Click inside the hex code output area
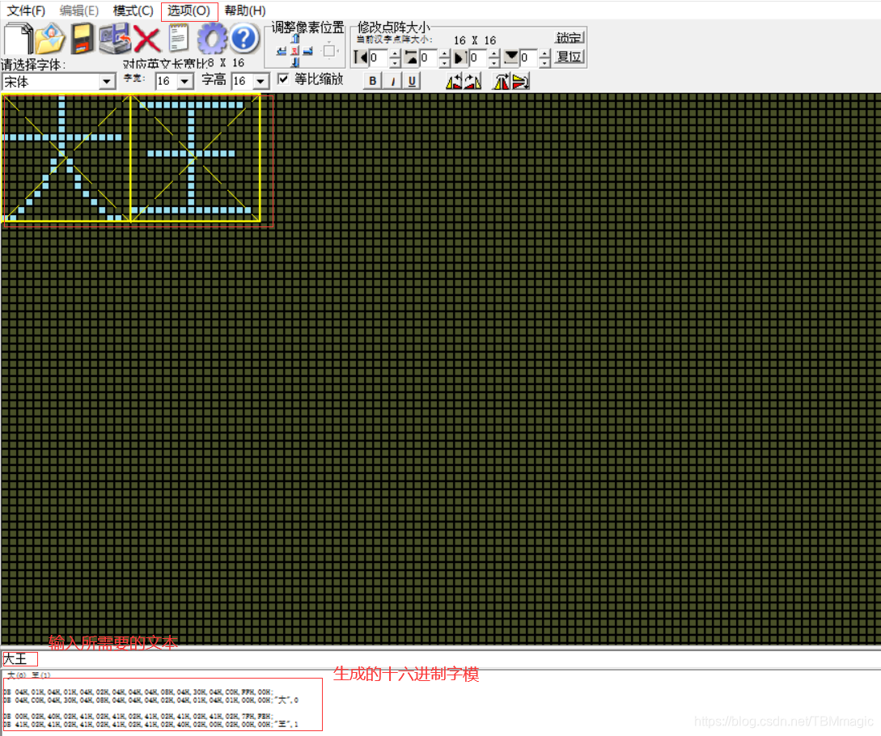 pyautogui.click(x=162, y=704)
